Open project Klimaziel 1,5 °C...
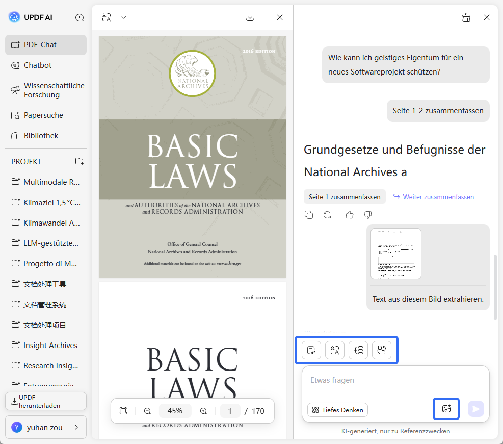 tap(46, 203)
